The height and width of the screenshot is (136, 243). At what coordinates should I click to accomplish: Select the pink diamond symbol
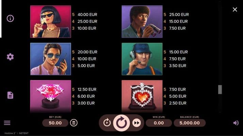(x=50, y=96)
